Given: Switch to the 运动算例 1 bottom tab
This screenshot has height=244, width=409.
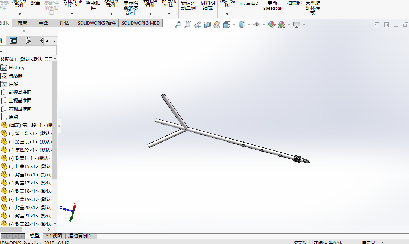Looking at the screenshot, I should [80, 236].
